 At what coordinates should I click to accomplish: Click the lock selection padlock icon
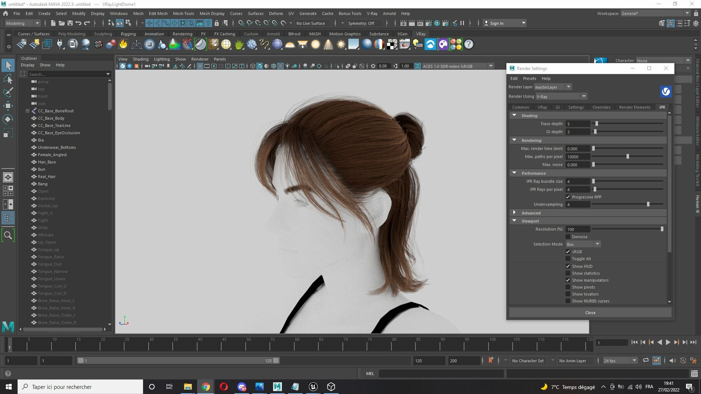pos(217,23)
